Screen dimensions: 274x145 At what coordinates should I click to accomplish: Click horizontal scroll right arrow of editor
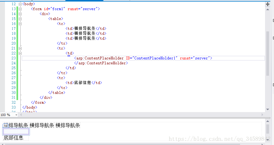point(262,115)
